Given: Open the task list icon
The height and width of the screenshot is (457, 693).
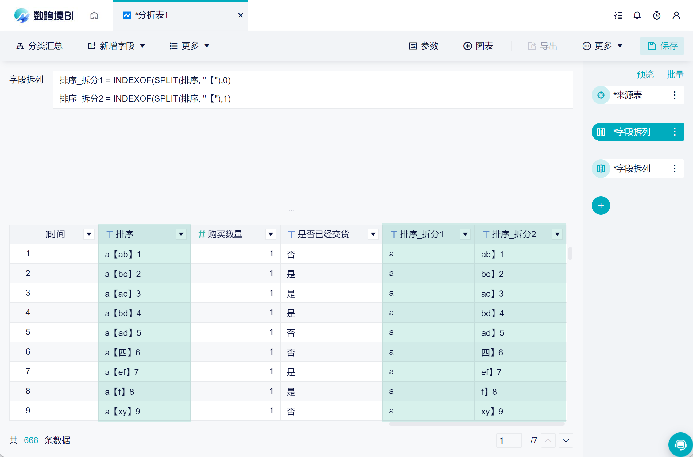Looking at the screenshot, I should point(618,15).
